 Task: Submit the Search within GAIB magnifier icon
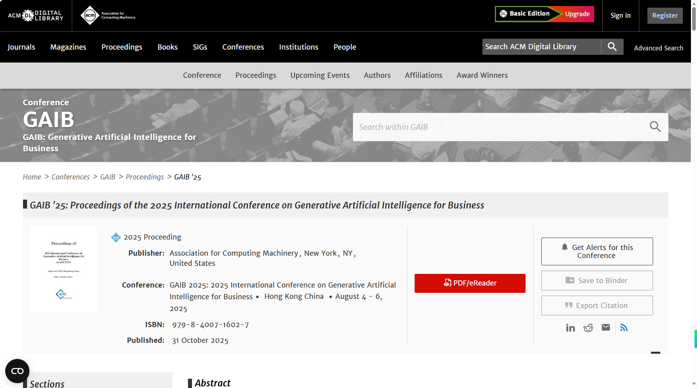655,127
